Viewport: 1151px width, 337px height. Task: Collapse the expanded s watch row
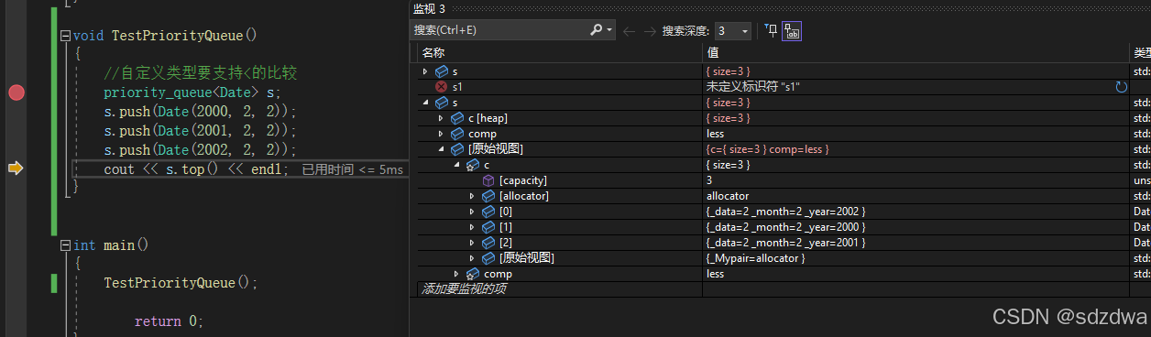click(425, 103)
